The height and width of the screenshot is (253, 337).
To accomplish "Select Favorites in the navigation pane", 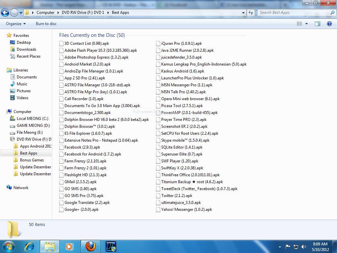I will tap(21, 36).
